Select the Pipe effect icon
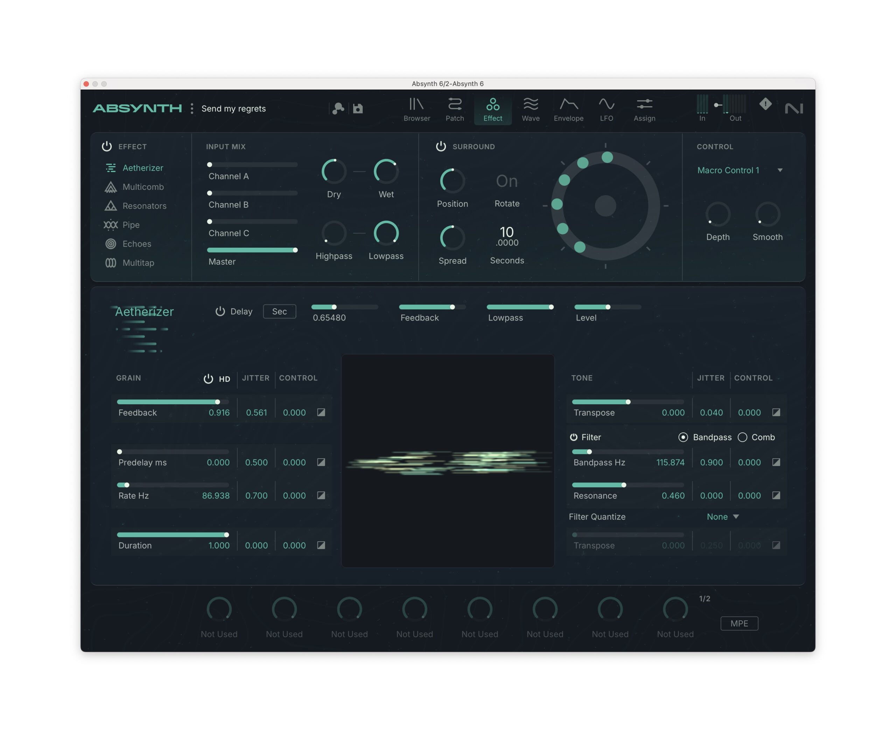 pos(110,225)
